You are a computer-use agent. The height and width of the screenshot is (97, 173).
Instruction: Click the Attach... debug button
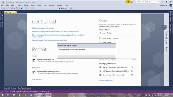tap(63, 8)
